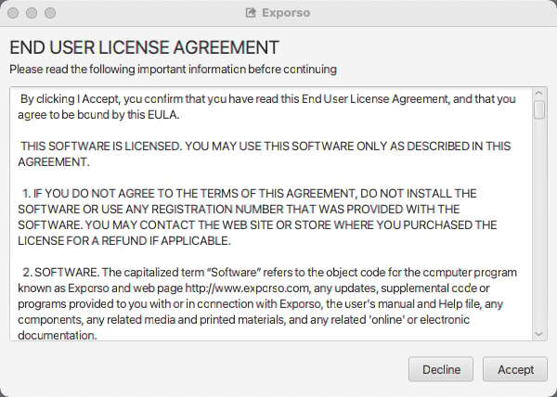Minimize the Exporso window
Image resolution: width=557 pixels, height=397 pixels.
[x=32, y=13]
